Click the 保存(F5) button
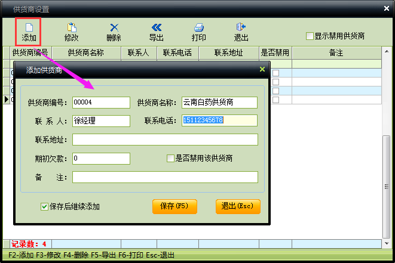 [174, 206]
